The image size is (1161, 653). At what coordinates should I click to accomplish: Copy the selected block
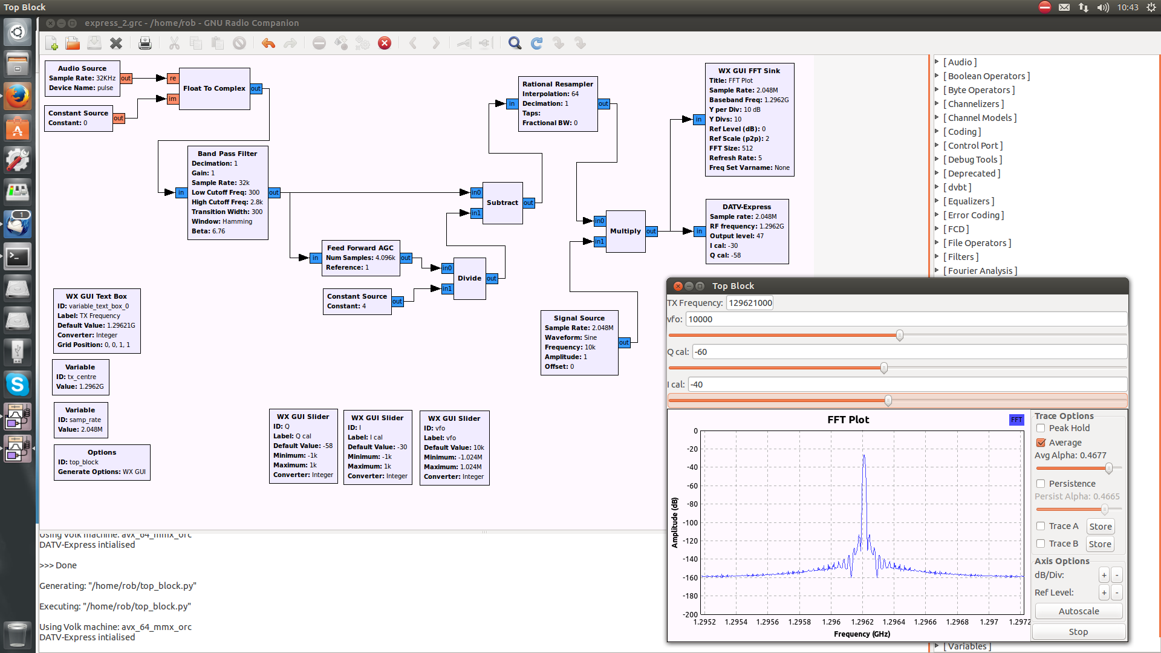196,43
